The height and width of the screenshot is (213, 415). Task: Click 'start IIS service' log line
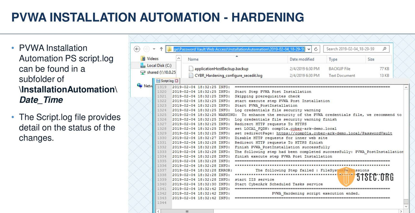coord(254,179)
